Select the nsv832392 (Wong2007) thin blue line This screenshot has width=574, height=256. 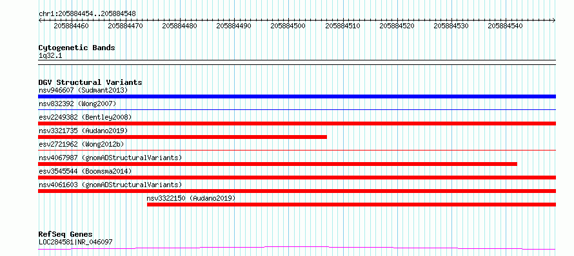[x=297, y=109]
